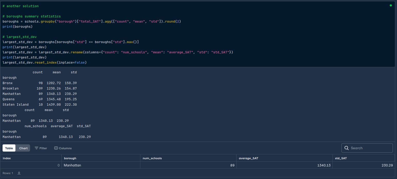Click the Brooklyn row in printed output

pyautogui.click(x=40, y=88)
